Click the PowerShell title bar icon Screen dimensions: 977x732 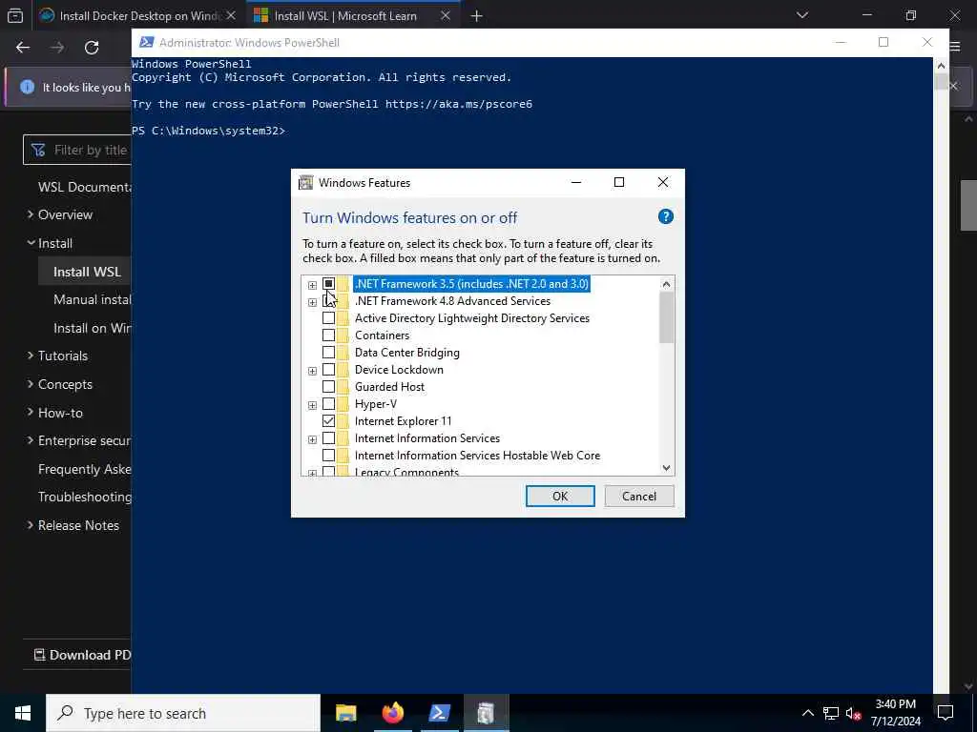[x=146, y=42]
